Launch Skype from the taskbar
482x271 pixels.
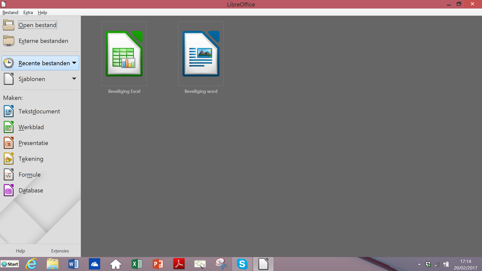click(x=242, y=264)
